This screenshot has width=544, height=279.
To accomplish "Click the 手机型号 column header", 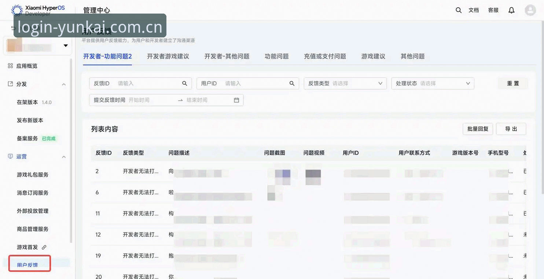I will tap(498, 153).
